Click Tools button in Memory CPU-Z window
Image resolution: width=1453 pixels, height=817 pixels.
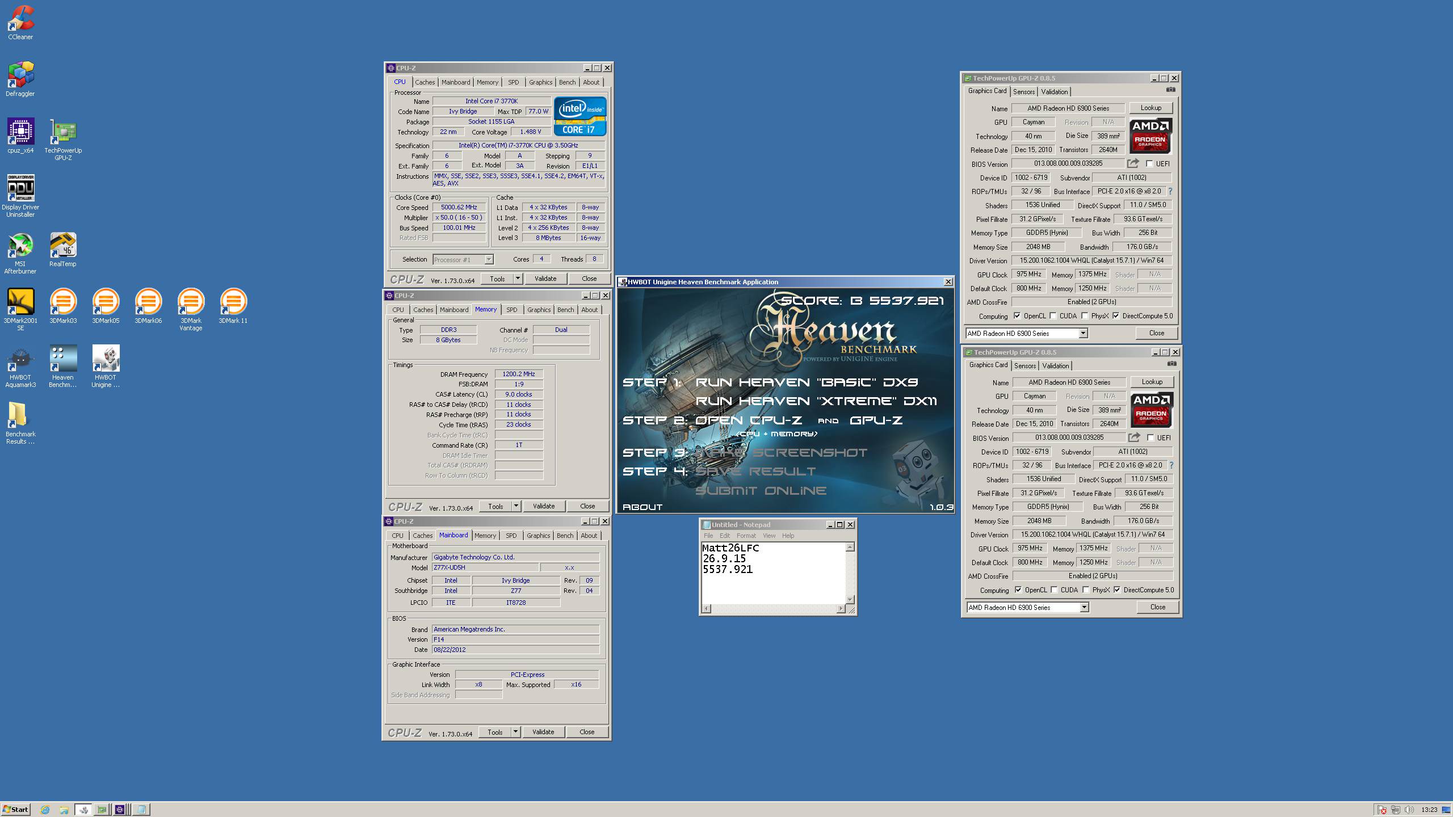[495, 506]
